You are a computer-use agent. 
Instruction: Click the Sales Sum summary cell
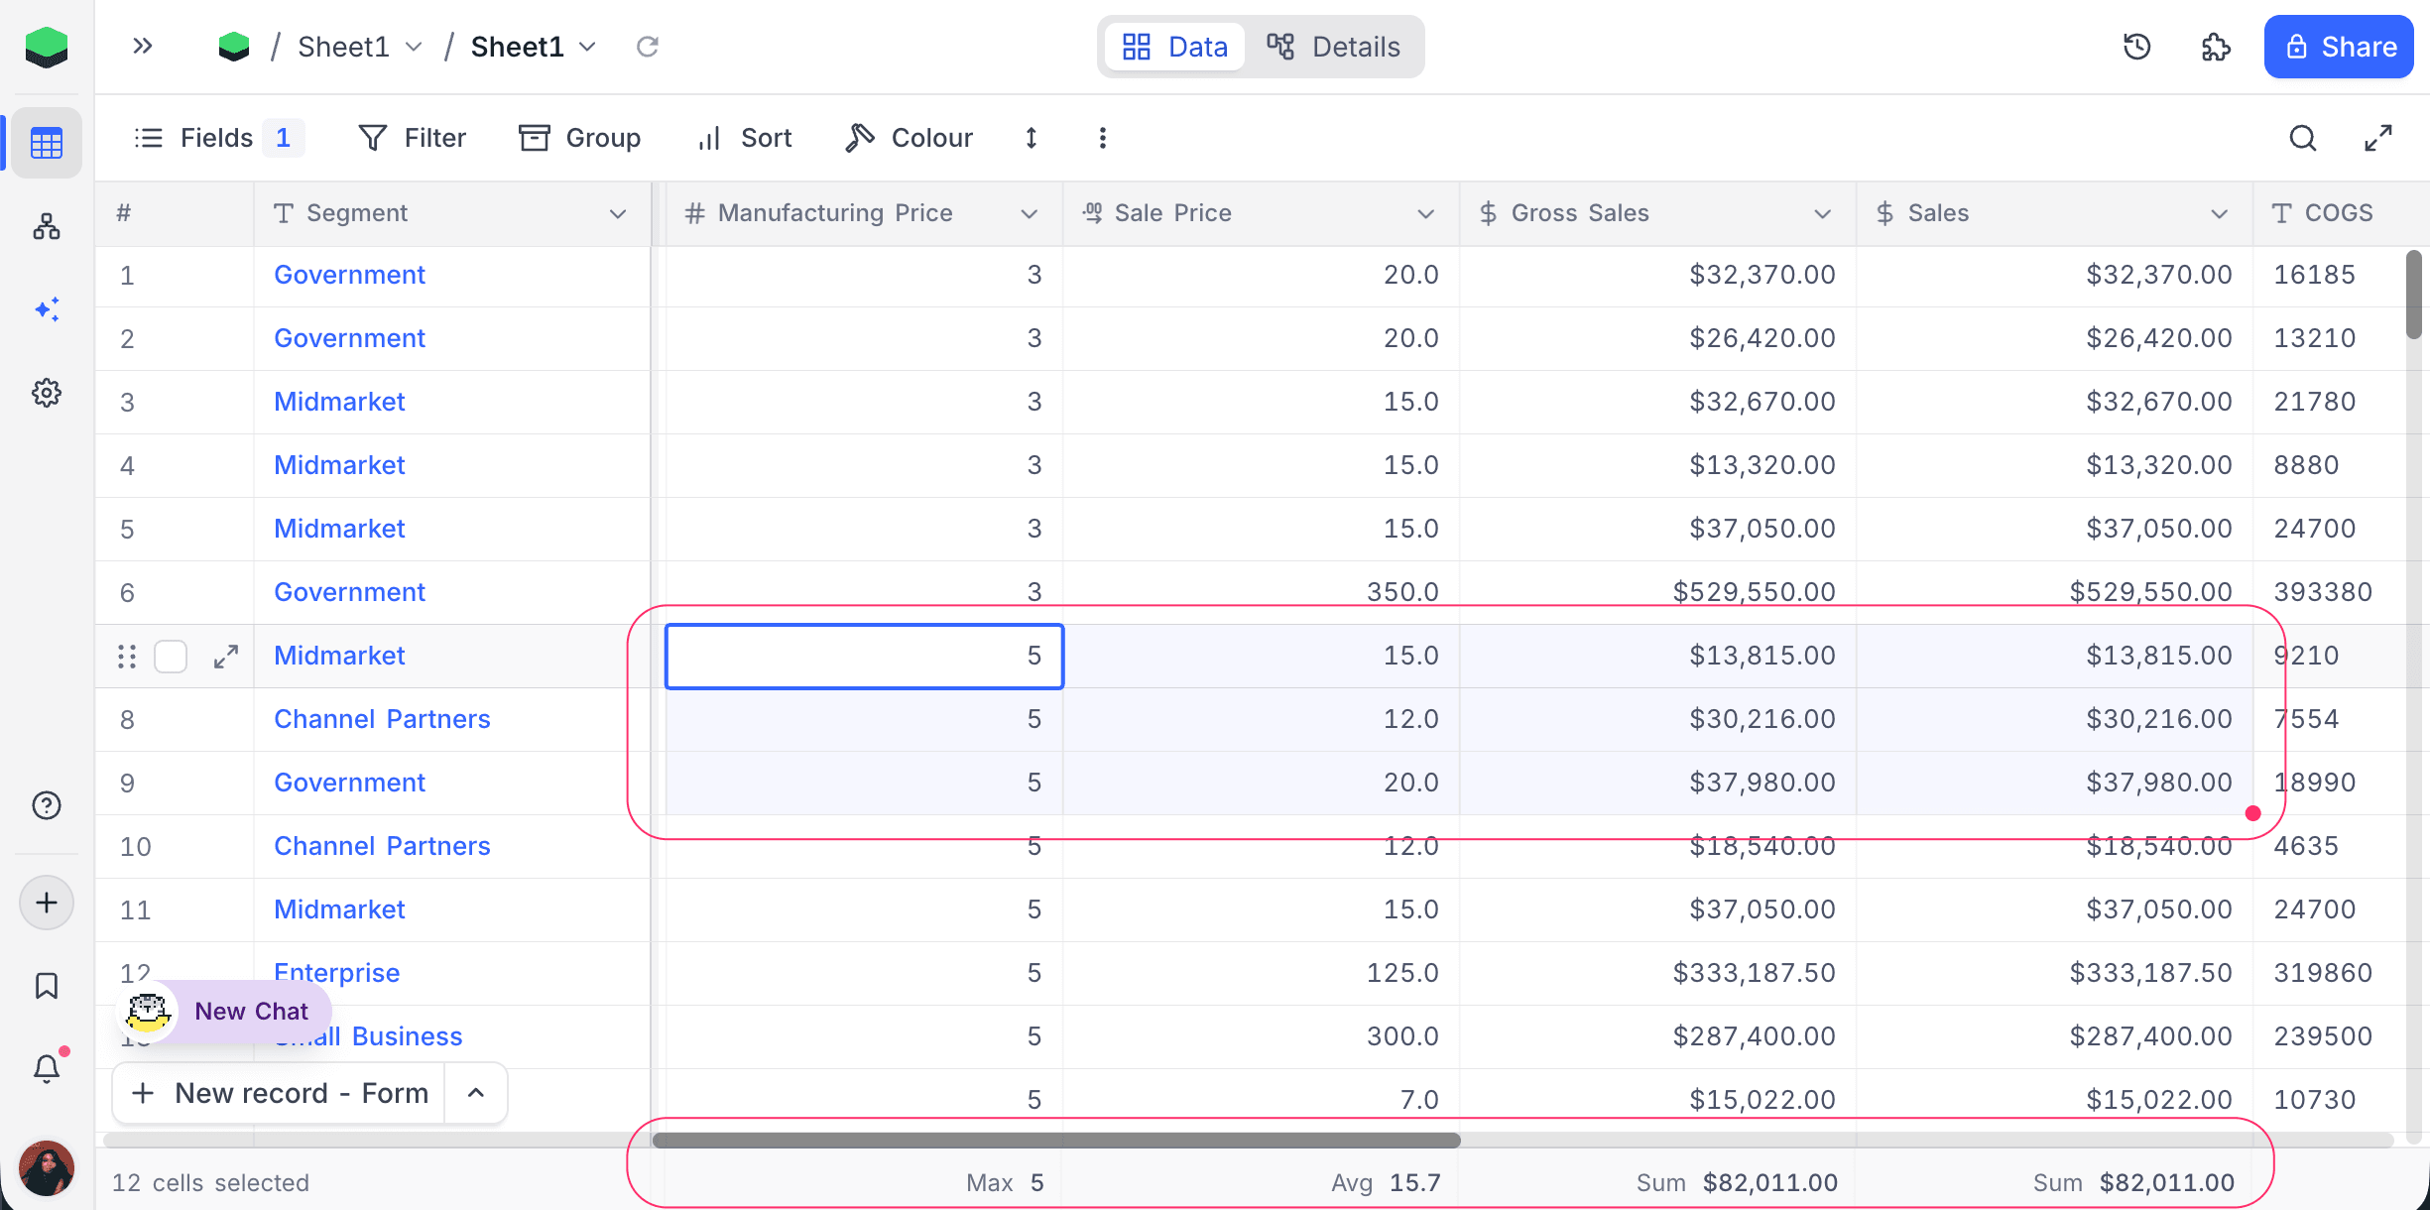click(2054, 1182)
